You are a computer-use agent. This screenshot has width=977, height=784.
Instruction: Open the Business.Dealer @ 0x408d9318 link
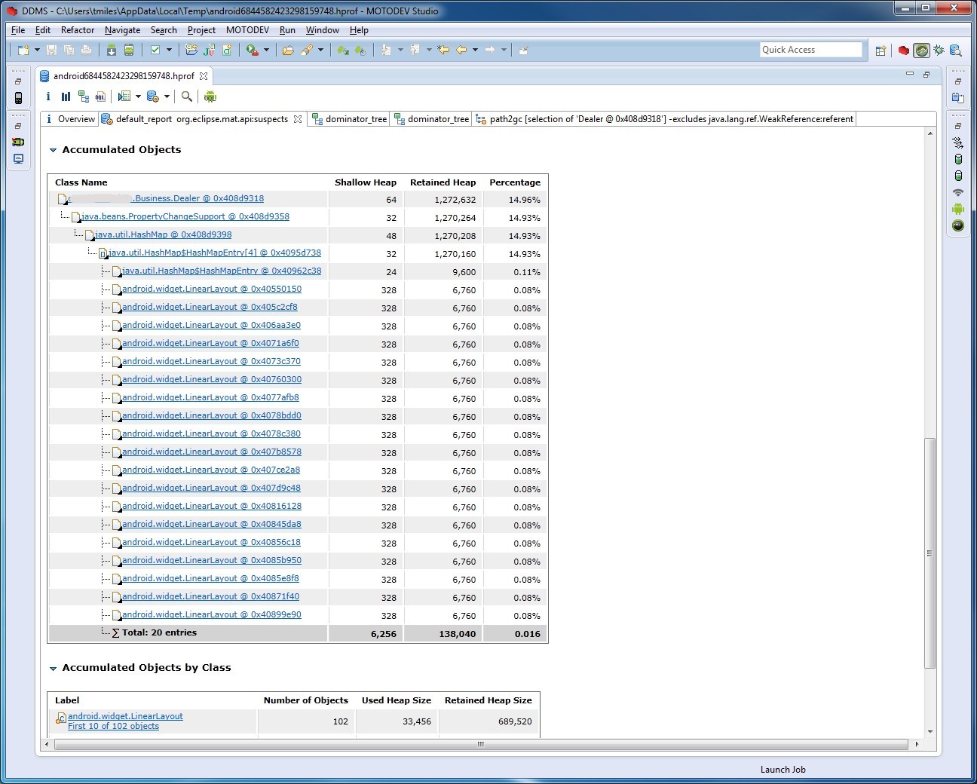tap(166, 199)
